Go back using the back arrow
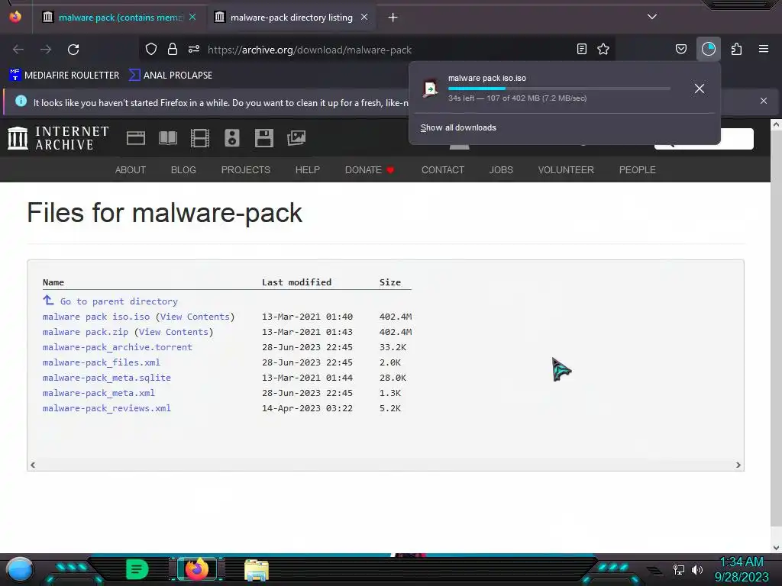782x586 pixels. tap(18, 50)
